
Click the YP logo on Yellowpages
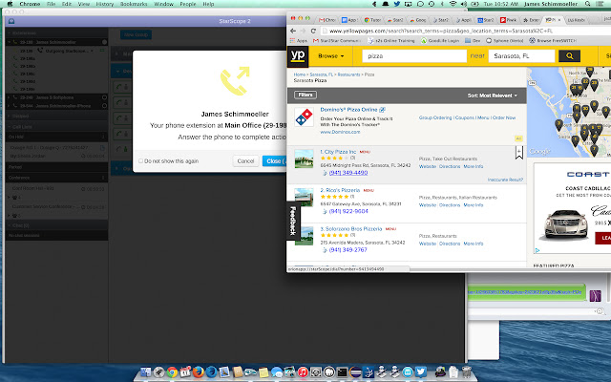tap(298, 56)
